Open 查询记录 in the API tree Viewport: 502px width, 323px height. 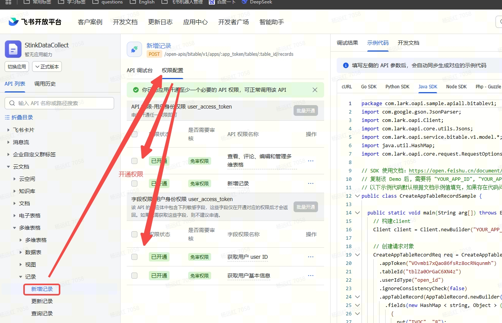coord(42,313)
